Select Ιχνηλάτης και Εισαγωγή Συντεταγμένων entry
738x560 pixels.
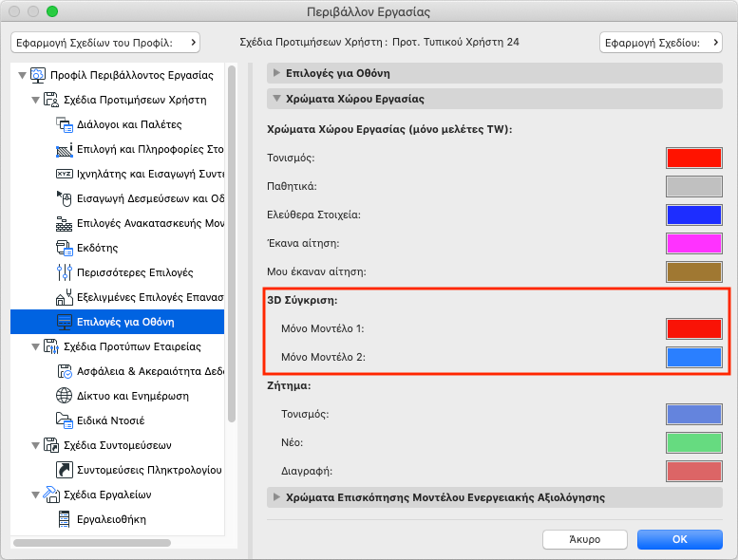[x=151, y=174]
